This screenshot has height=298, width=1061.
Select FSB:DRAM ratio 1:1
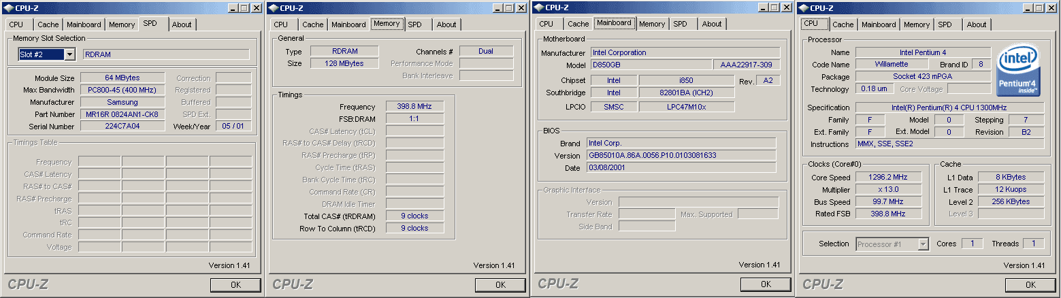click(x=415, y=118)
